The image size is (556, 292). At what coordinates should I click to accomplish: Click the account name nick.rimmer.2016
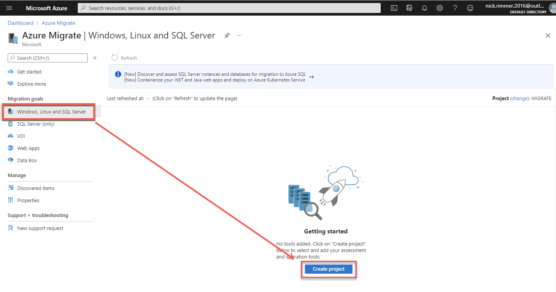(x=514, y=6)
